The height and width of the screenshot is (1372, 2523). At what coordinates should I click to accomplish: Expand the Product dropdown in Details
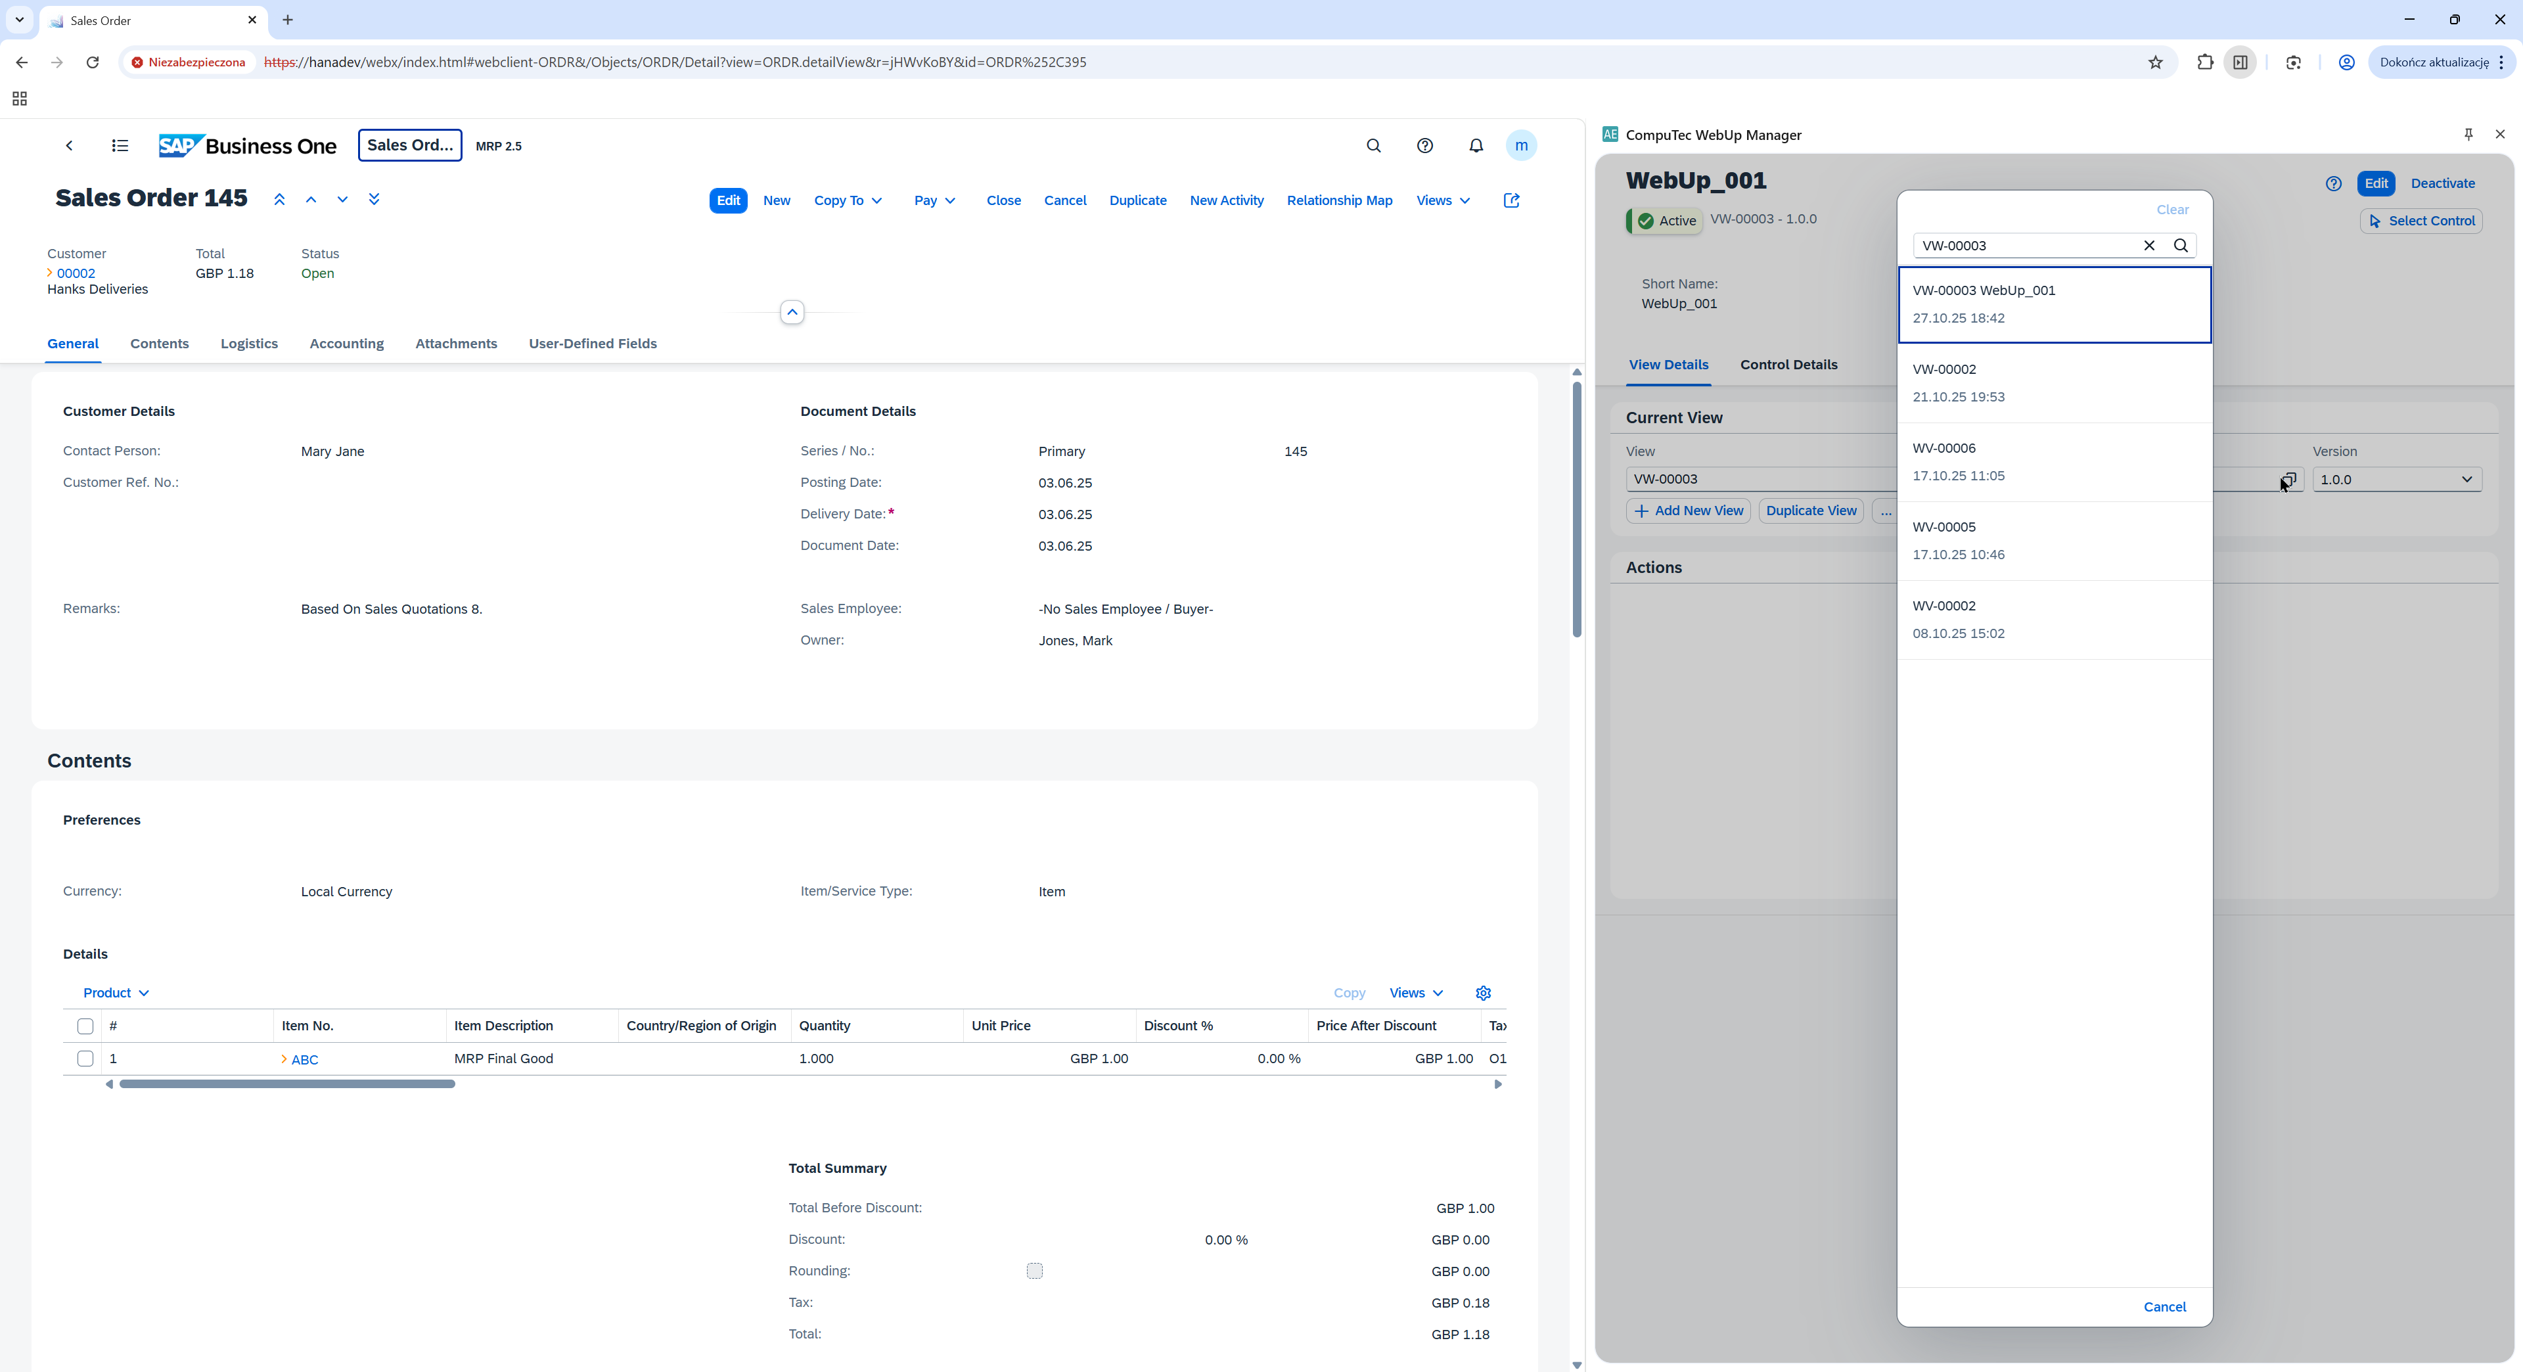click(x=116, y=993)
